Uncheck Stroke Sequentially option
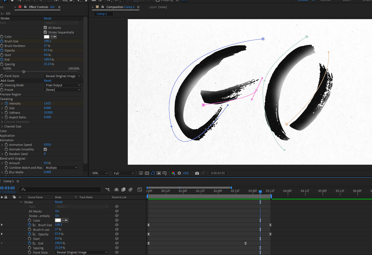Image resolution: width=372 pixels, height=255 pixels. coord(45,32)
